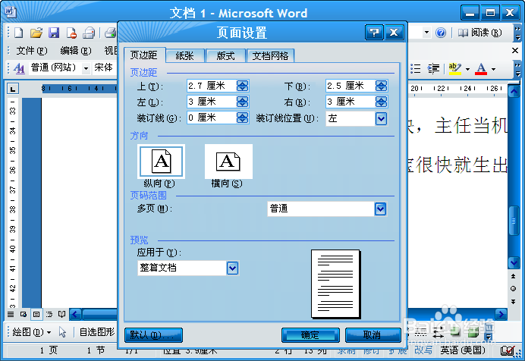525x361 pixels.
Task: Click the left margin spinner arrows
Action: click(x=243, y=102)
